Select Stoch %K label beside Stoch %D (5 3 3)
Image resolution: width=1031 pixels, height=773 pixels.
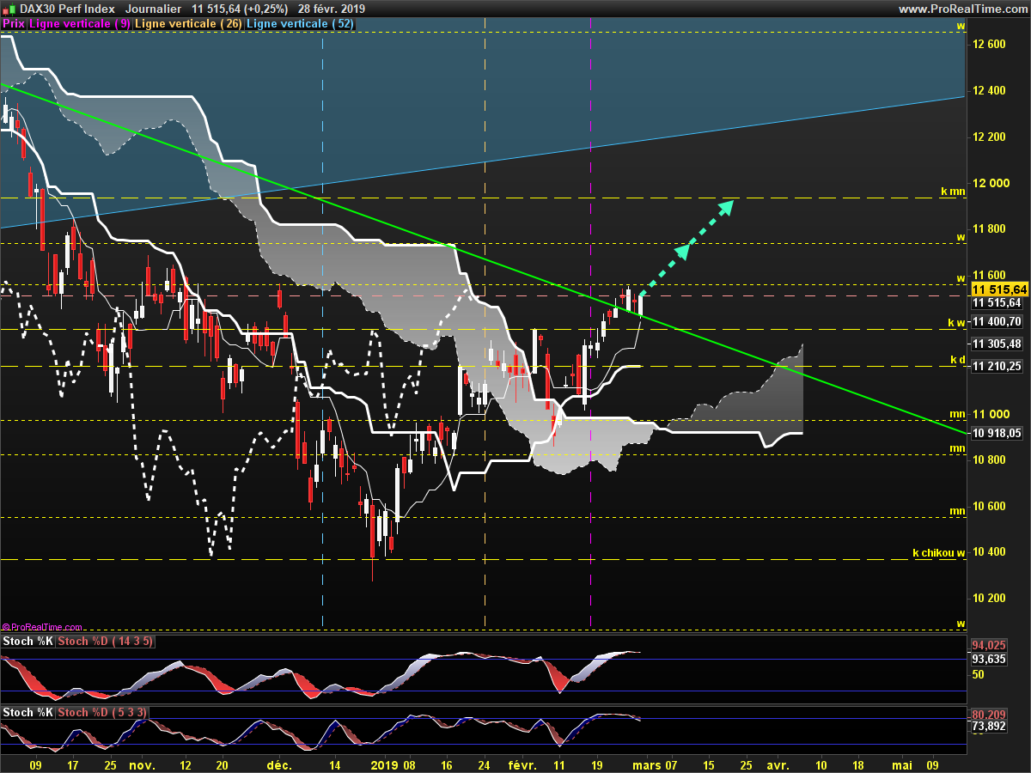click(x=27, y=712)
